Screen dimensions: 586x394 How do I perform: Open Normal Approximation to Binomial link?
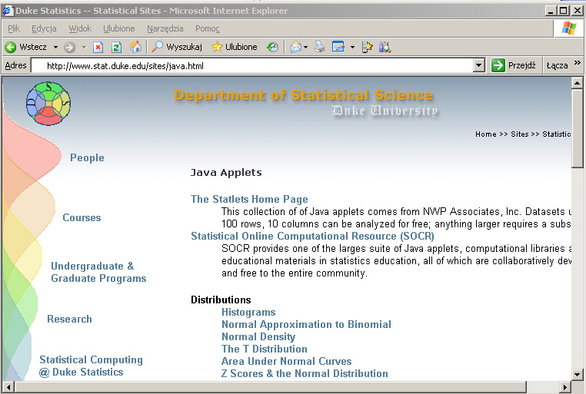(x=306, y=324)
